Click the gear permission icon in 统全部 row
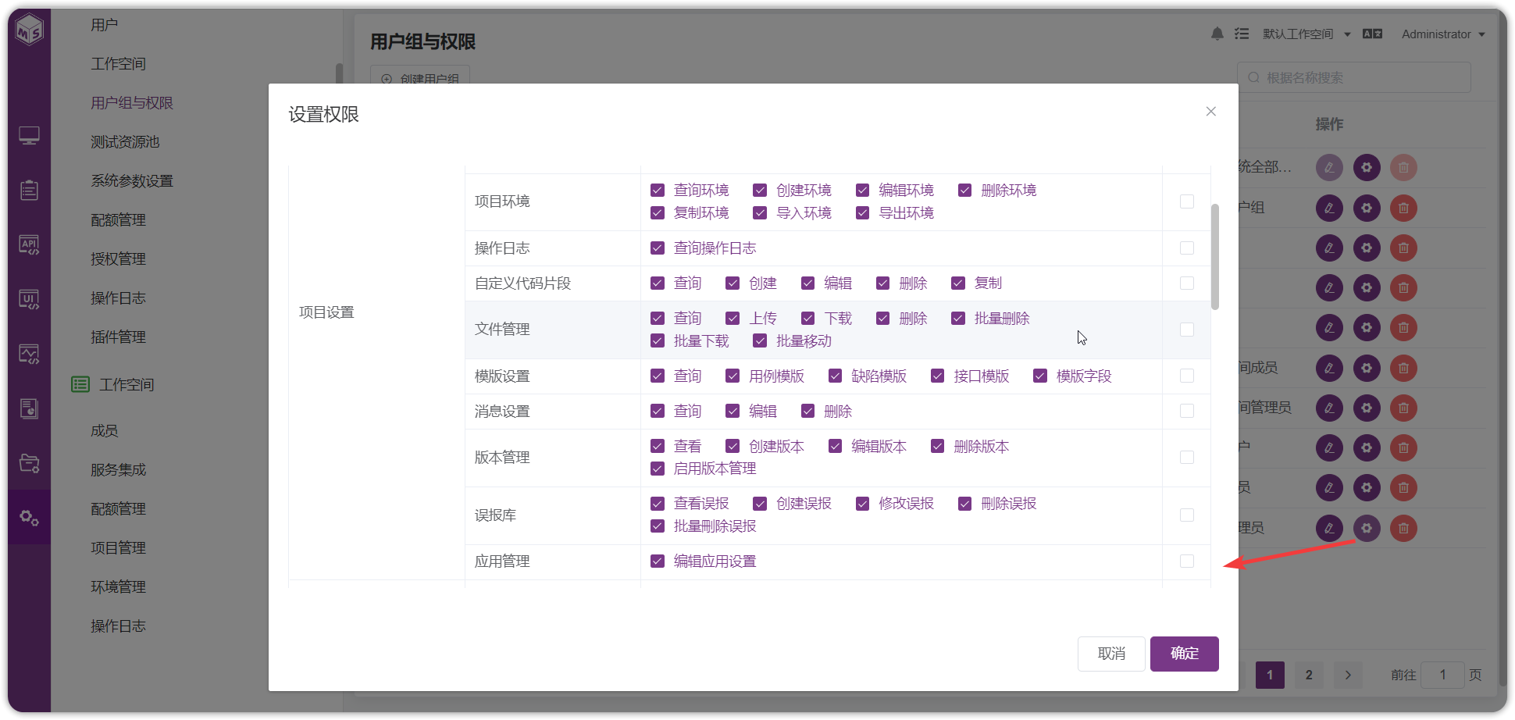Screen dimensions: 1515x720 [x=1367, y=167]
